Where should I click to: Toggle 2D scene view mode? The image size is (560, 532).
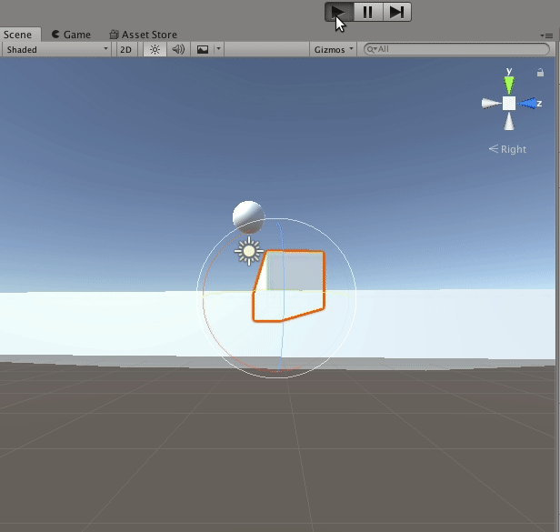(x=125, y=49)
